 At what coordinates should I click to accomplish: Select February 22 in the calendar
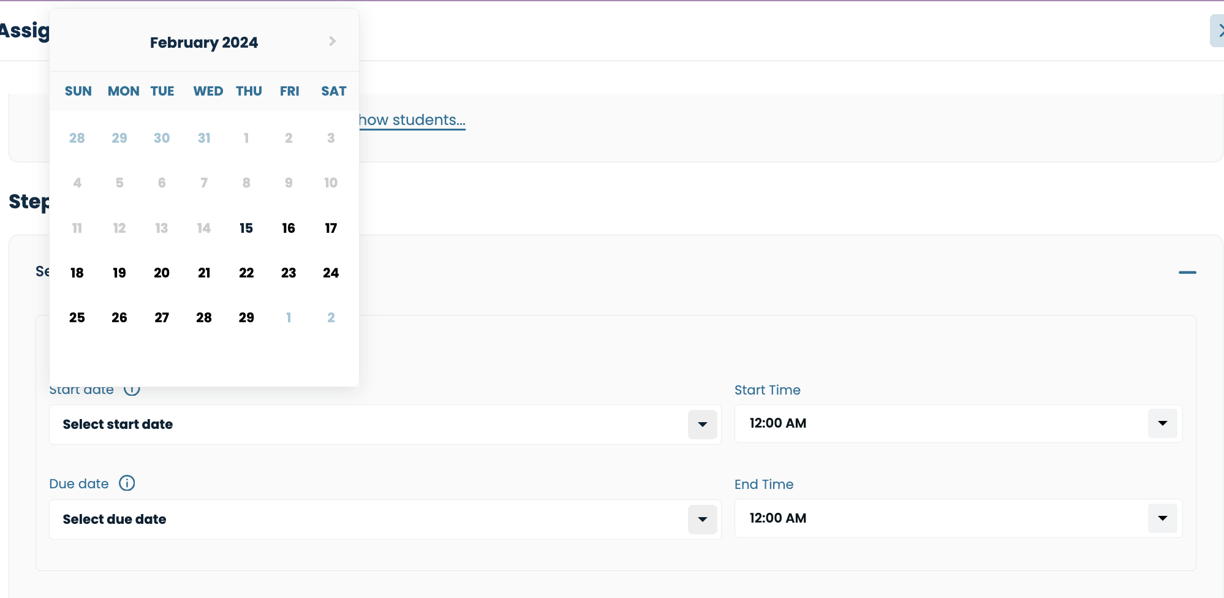click(x=246, y=273)
